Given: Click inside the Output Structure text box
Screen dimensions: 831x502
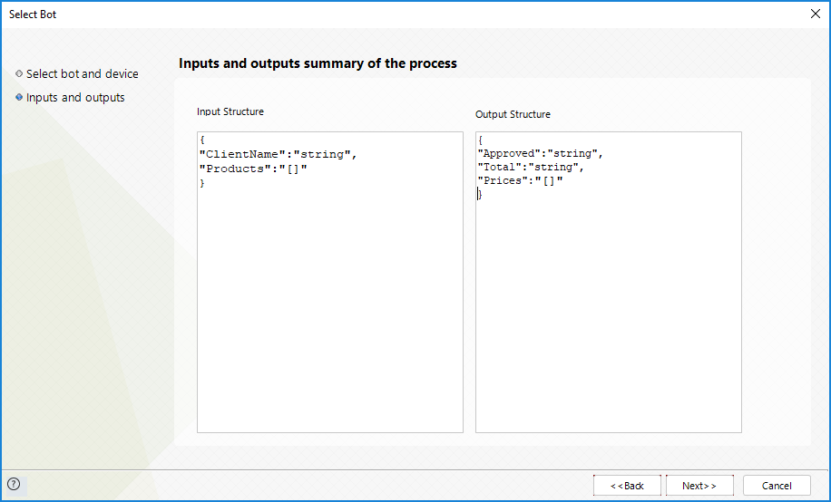Looking at the screenshot, I should coord(609,282).
